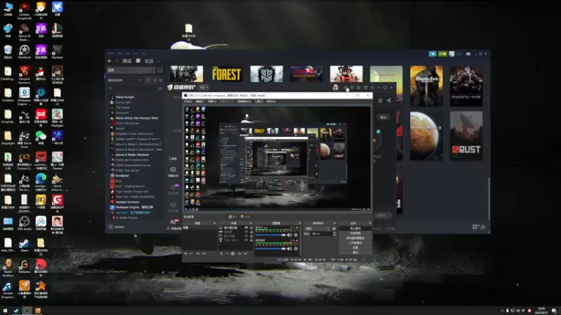Screen dimensions: 561x315
Task: Open OBS 文件(F) menu
Action: pos(188,101)
